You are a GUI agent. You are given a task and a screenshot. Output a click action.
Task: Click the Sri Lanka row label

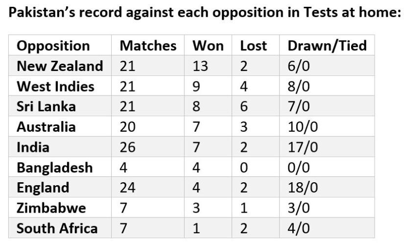click(x=46, y=106)
